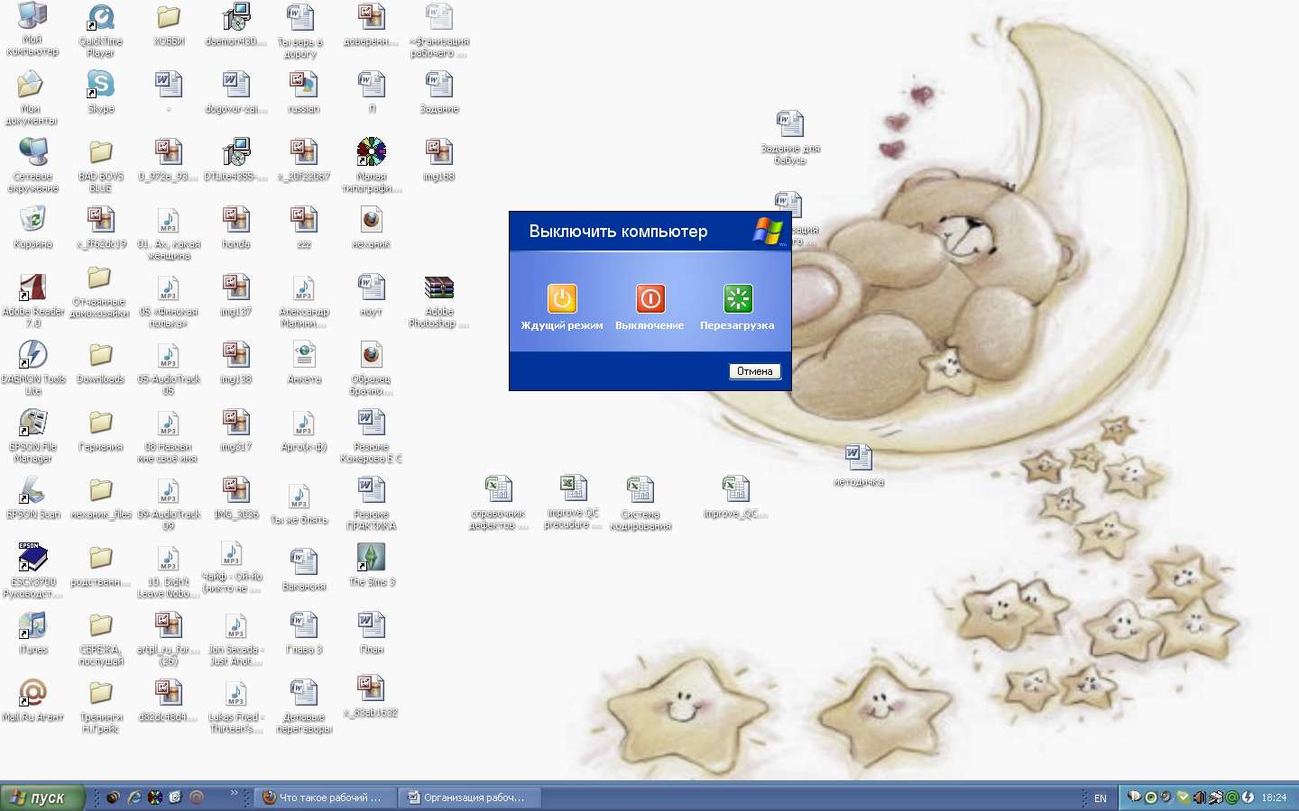The image size is (1299, 811).
Task: Select the img137 image file
Action: coord(236,295)
